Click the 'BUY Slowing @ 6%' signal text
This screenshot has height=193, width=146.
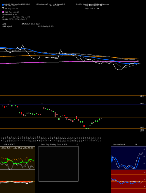[46, 26]
